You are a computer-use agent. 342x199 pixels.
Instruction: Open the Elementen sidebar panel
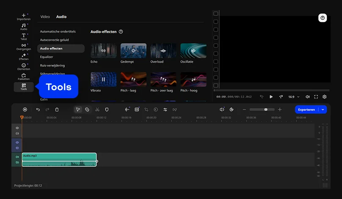[x=24, y=66]
